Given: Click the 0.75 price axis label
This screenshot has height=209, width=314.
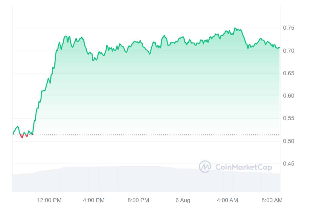Looking at the screenshot, I should [x=288, y=28].
